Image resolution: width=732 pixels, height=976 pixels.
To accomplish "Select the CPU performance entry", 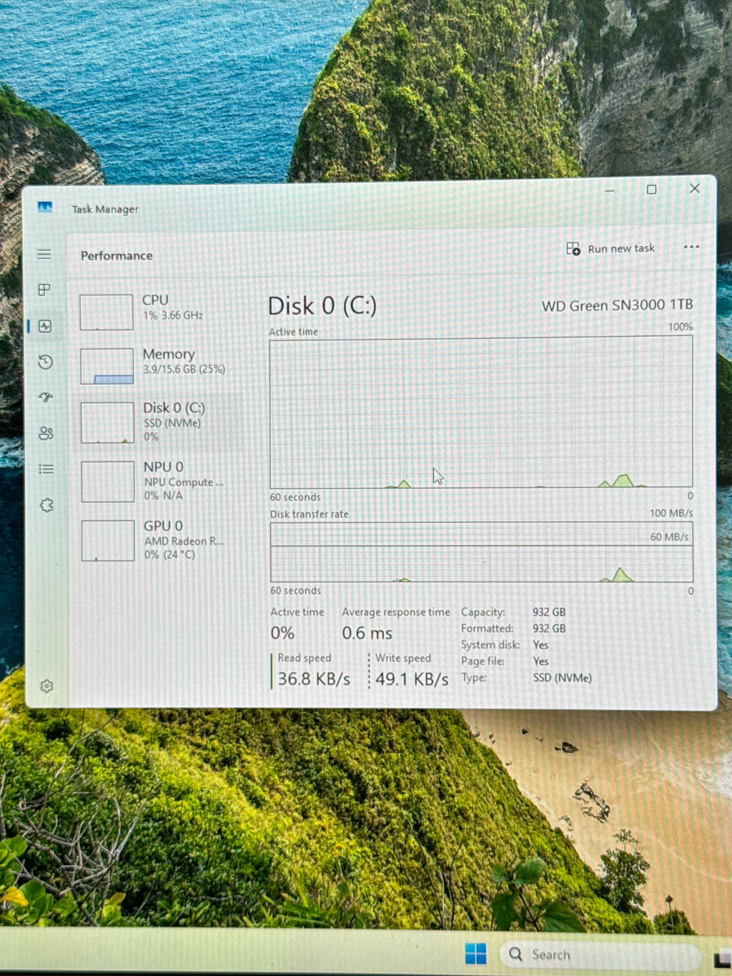I will (157, 312).
